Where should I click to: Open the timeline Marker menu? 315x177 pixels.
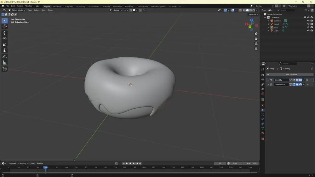(x=40, y=163)
